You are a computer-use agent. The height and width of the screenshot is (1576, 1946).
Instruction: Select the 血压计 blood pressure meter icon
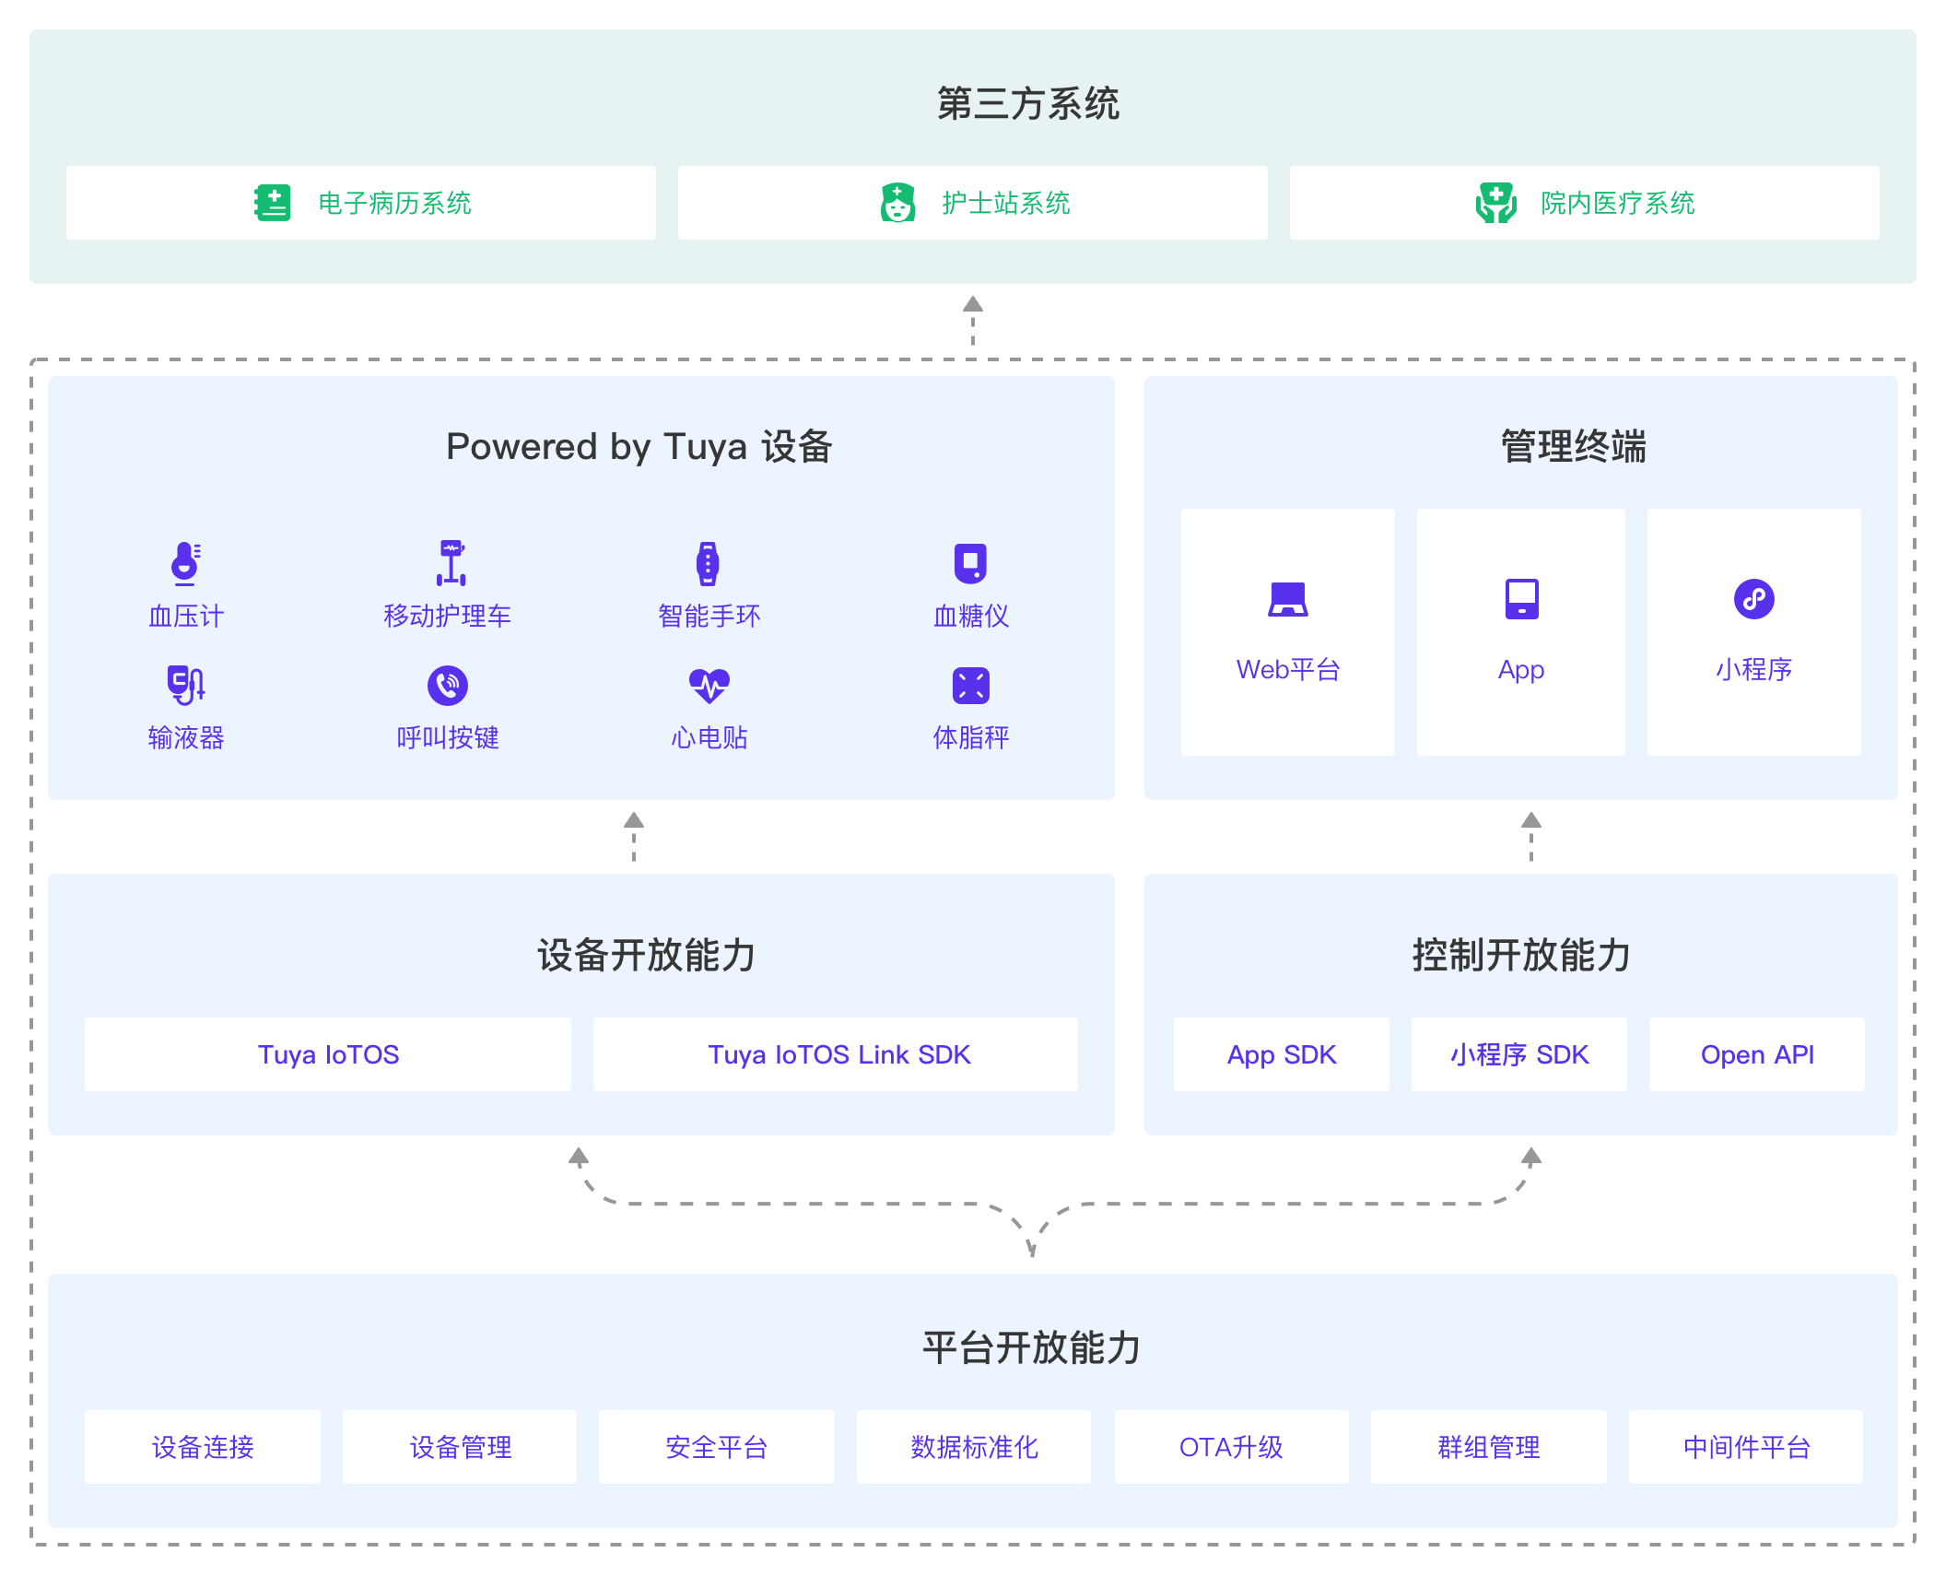tap(185, 563)
